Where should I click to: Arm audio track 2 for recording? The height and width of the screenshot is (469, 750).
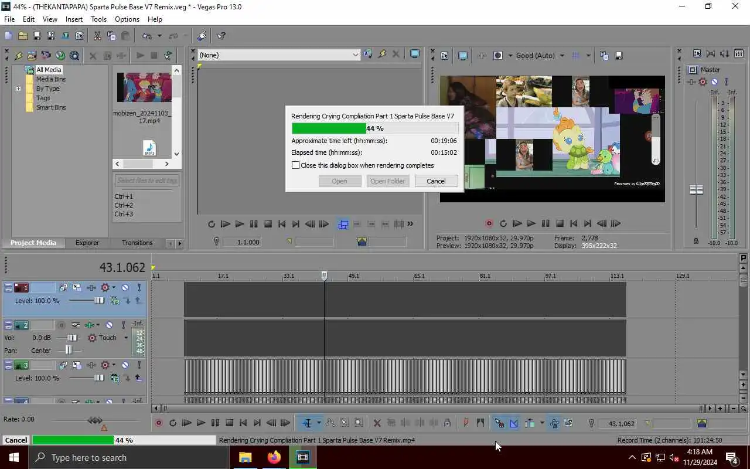click(60, 325)
